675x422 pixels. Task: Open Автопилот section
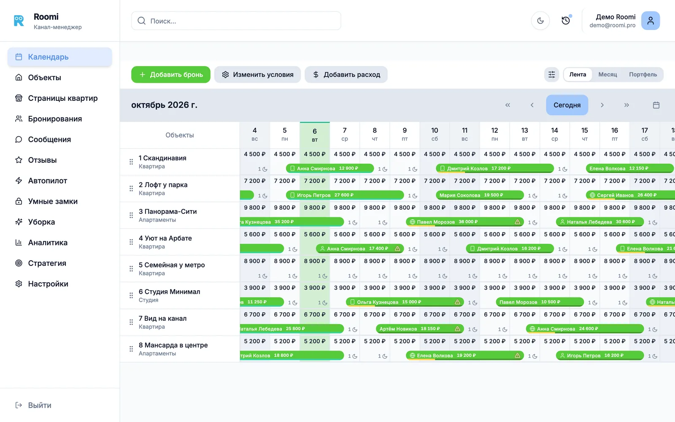(60, 181)
